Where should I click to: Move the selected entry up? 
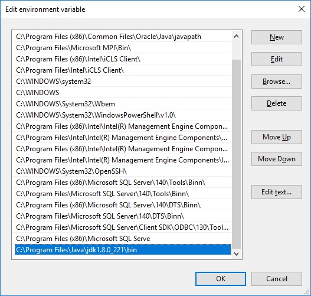pyautogui.click(x=277, y=137)
